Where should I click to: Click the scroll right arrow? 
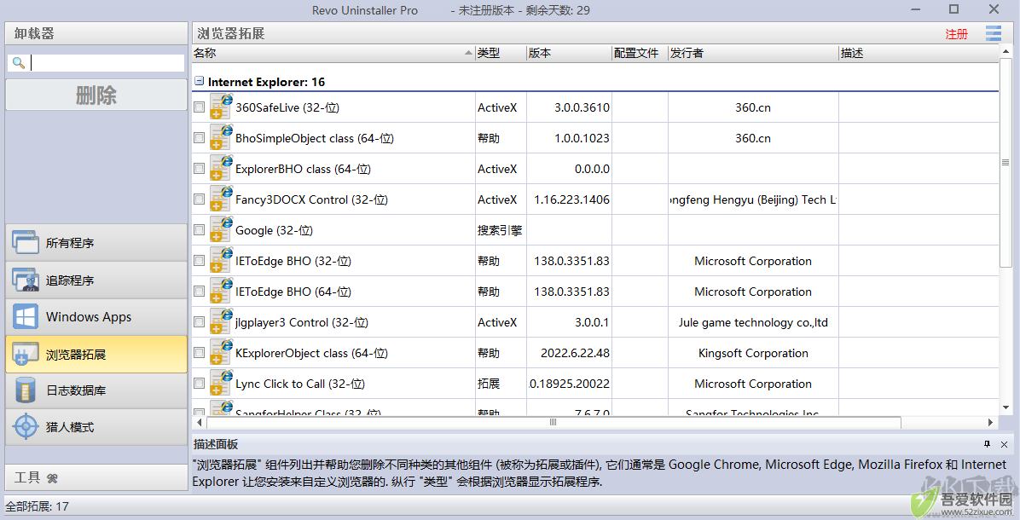tap(991, 423)
